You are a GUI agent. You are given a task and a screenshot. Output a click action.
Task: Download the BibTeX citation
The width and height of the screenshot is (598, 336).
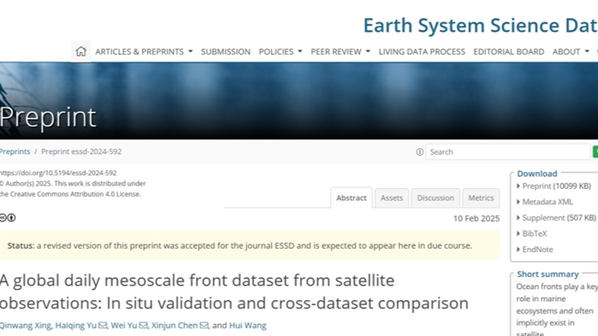click(x=531, y=234)
